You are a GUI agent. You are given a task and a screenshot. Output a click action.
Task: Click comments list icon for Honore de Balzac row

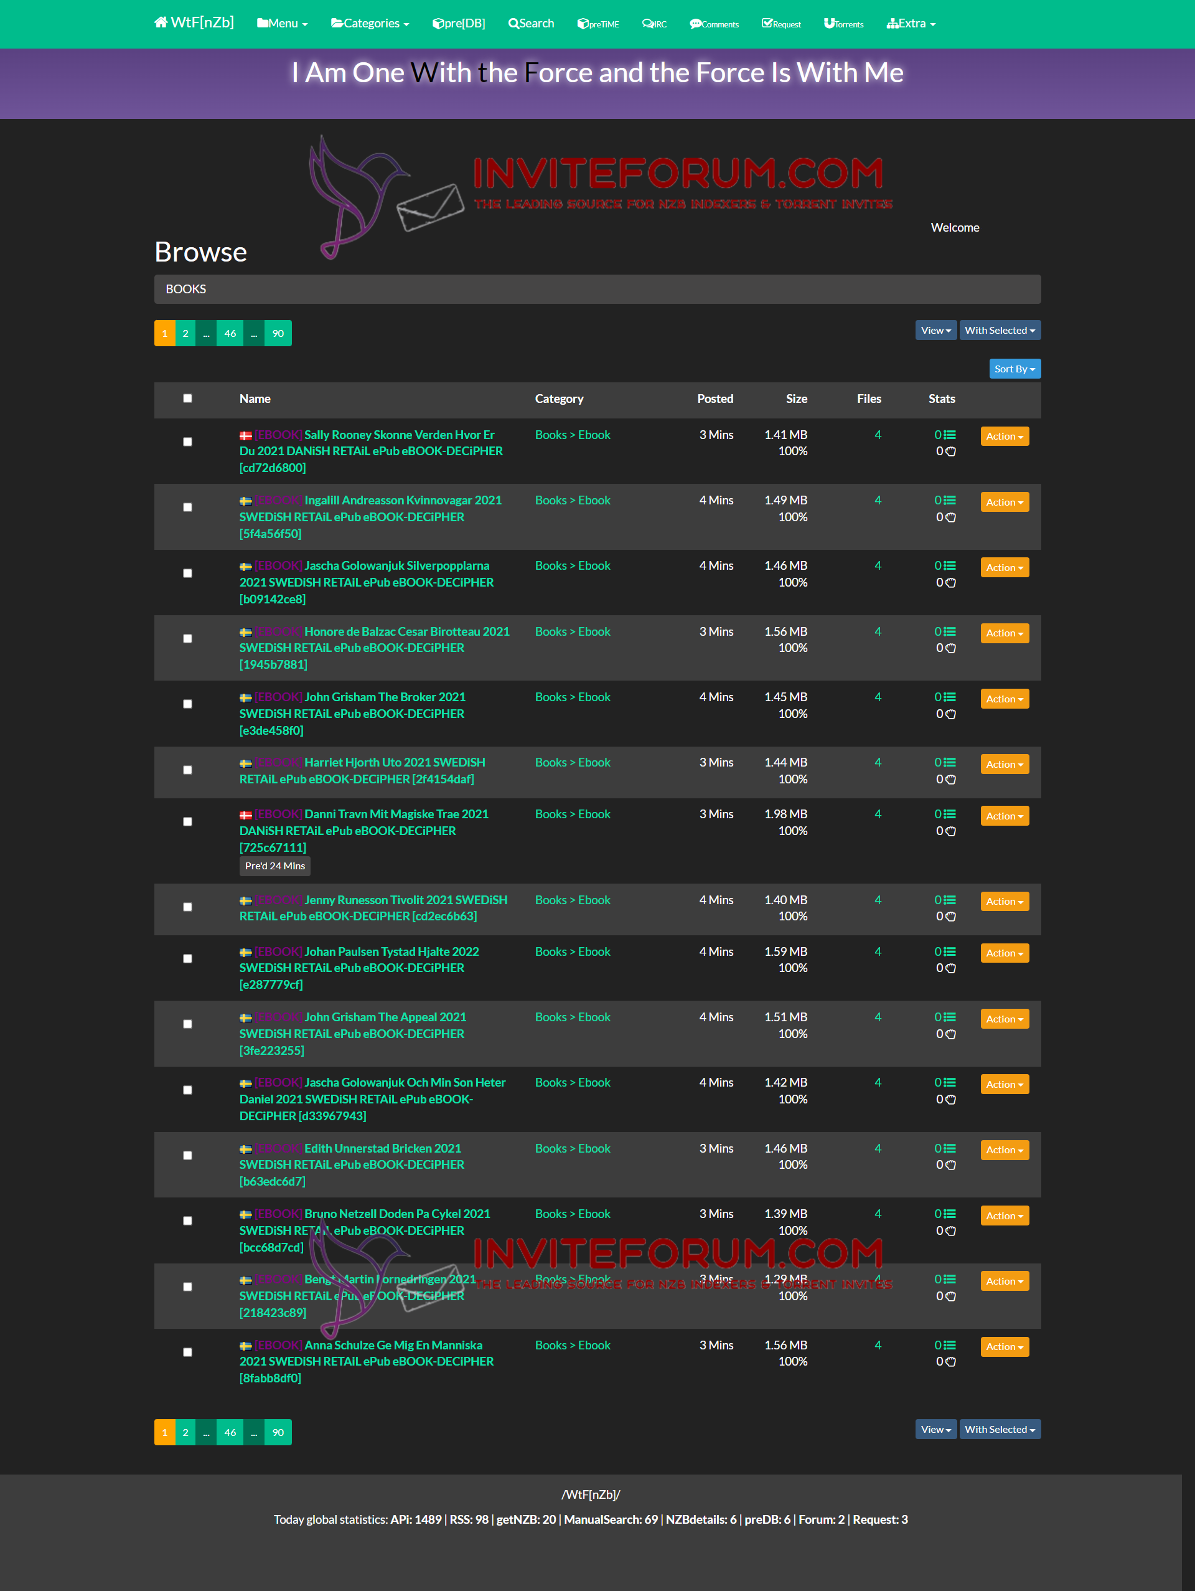pos(949,631)
